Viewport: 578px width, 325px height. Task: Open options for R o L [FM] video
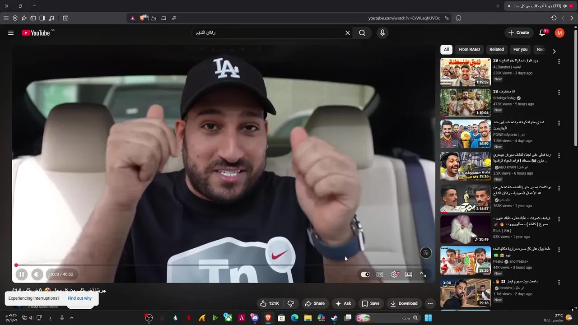[x=559, y=219]
